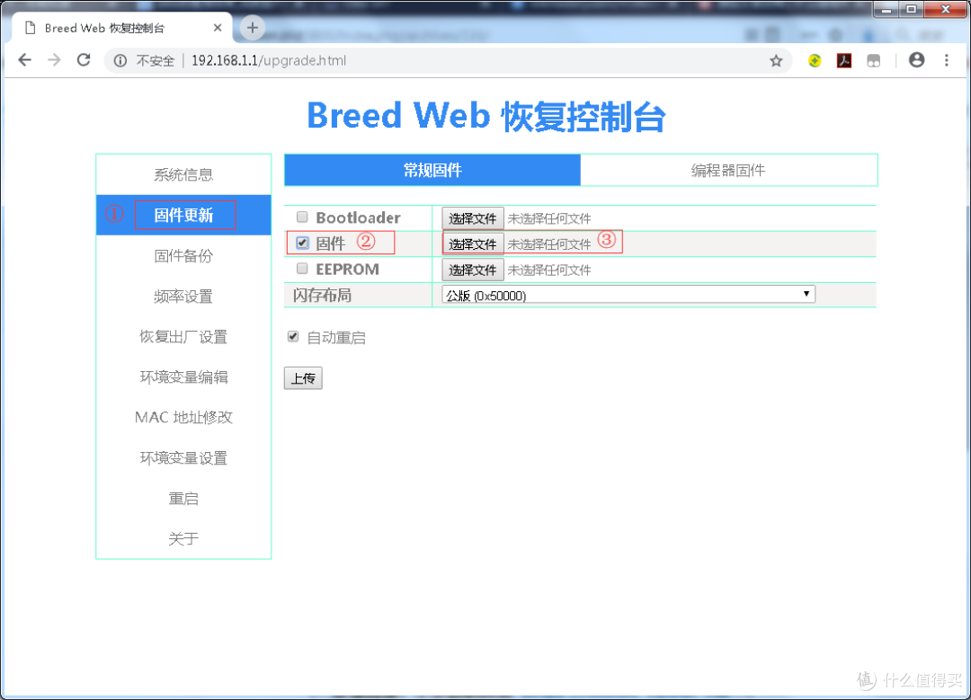The width and height of the screenshot is (971, 700).
Task: Open 环境变量设置 in the sidebar
Action: (x=183, y=458)
